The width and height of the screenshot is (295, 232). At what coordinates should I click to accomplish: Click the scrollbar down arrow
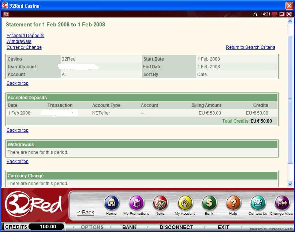pos(290,184)
